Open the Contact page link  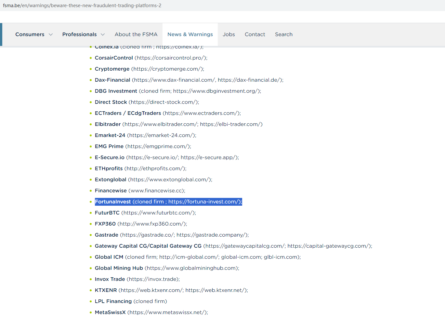(255, 35)
